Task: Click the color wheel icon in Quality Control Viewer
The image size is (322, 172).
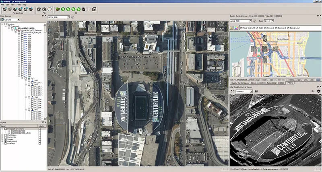Action: (x=236, y=28)
